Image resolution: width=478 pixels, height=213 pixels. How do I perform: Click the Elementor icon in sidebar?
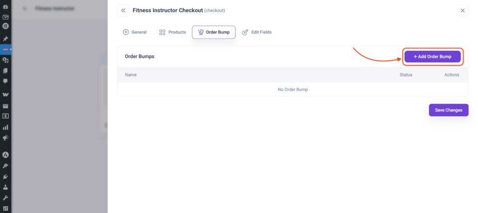[x=6, y=27]
